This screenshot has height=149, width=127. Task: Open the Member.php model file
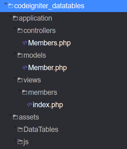(x=48, y=68)
